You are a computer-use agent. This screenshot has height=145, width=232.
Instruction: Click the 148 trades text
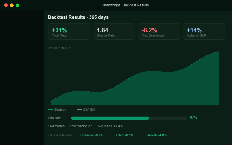56,126
